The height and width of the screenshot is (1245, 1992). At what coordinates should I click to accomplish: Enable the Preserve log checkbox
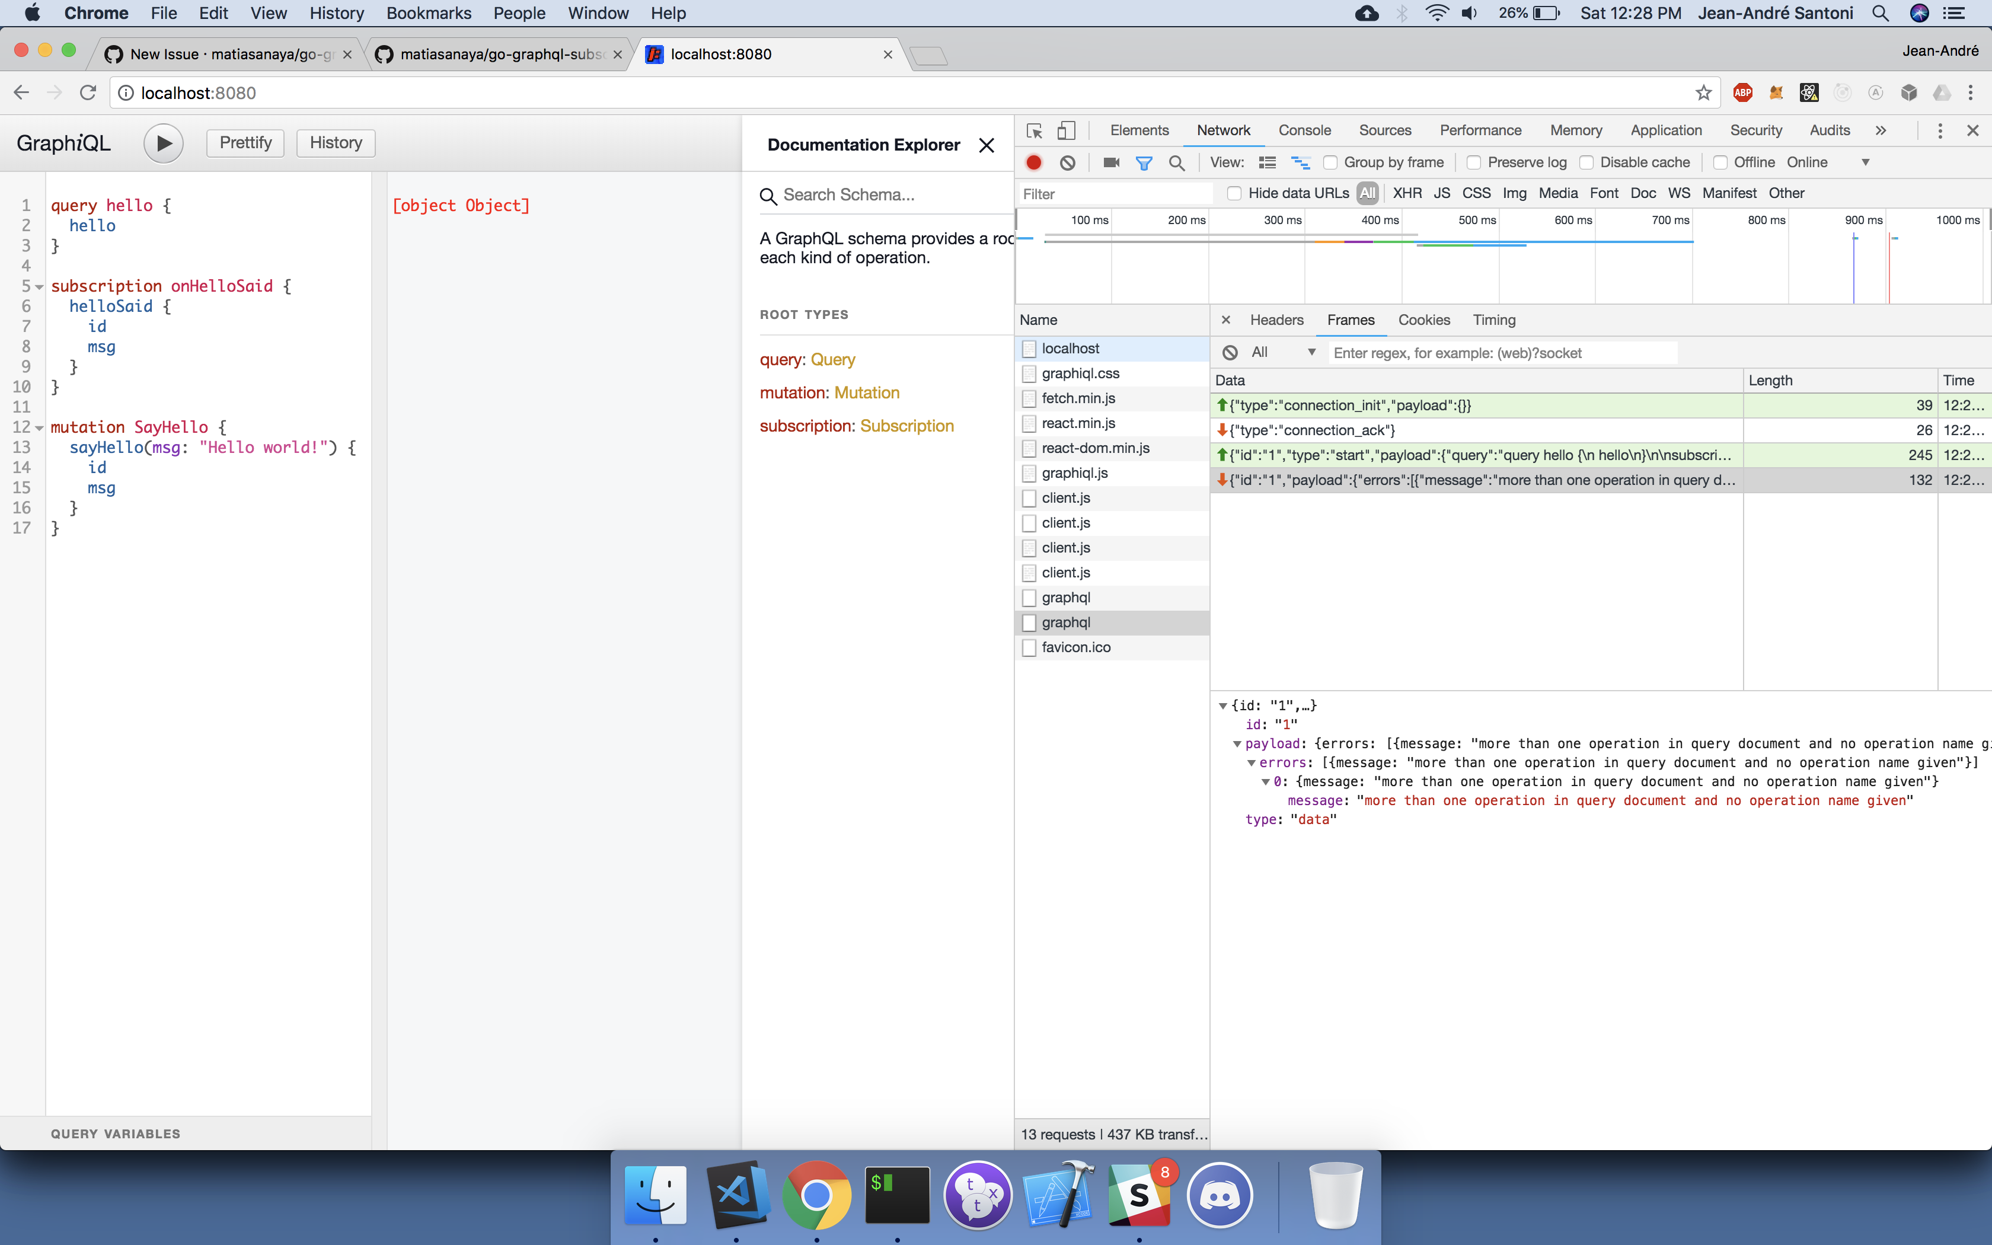(1474, 163)
